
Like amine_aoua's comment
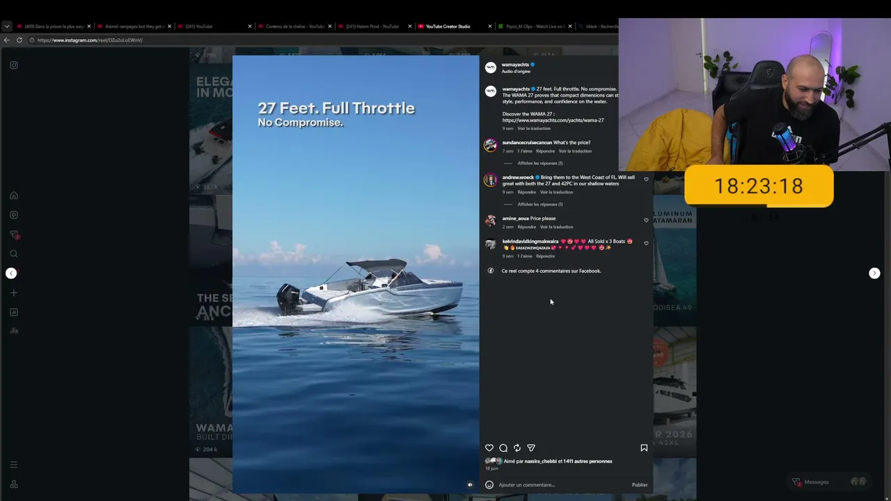click(x=646, y=221)
